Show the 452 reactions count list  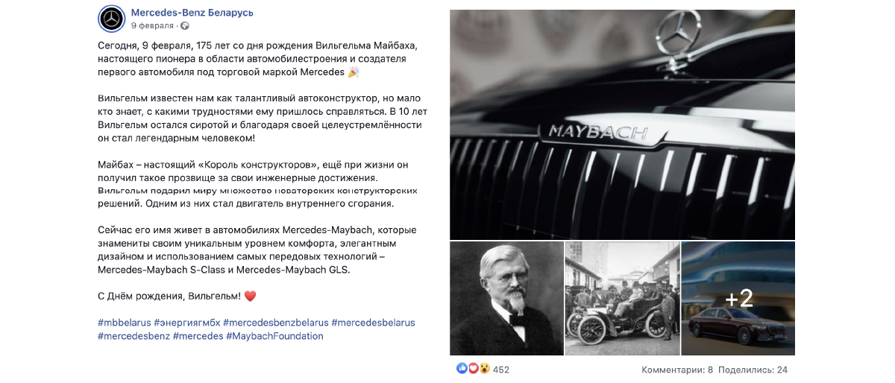[x=501, y=370]
